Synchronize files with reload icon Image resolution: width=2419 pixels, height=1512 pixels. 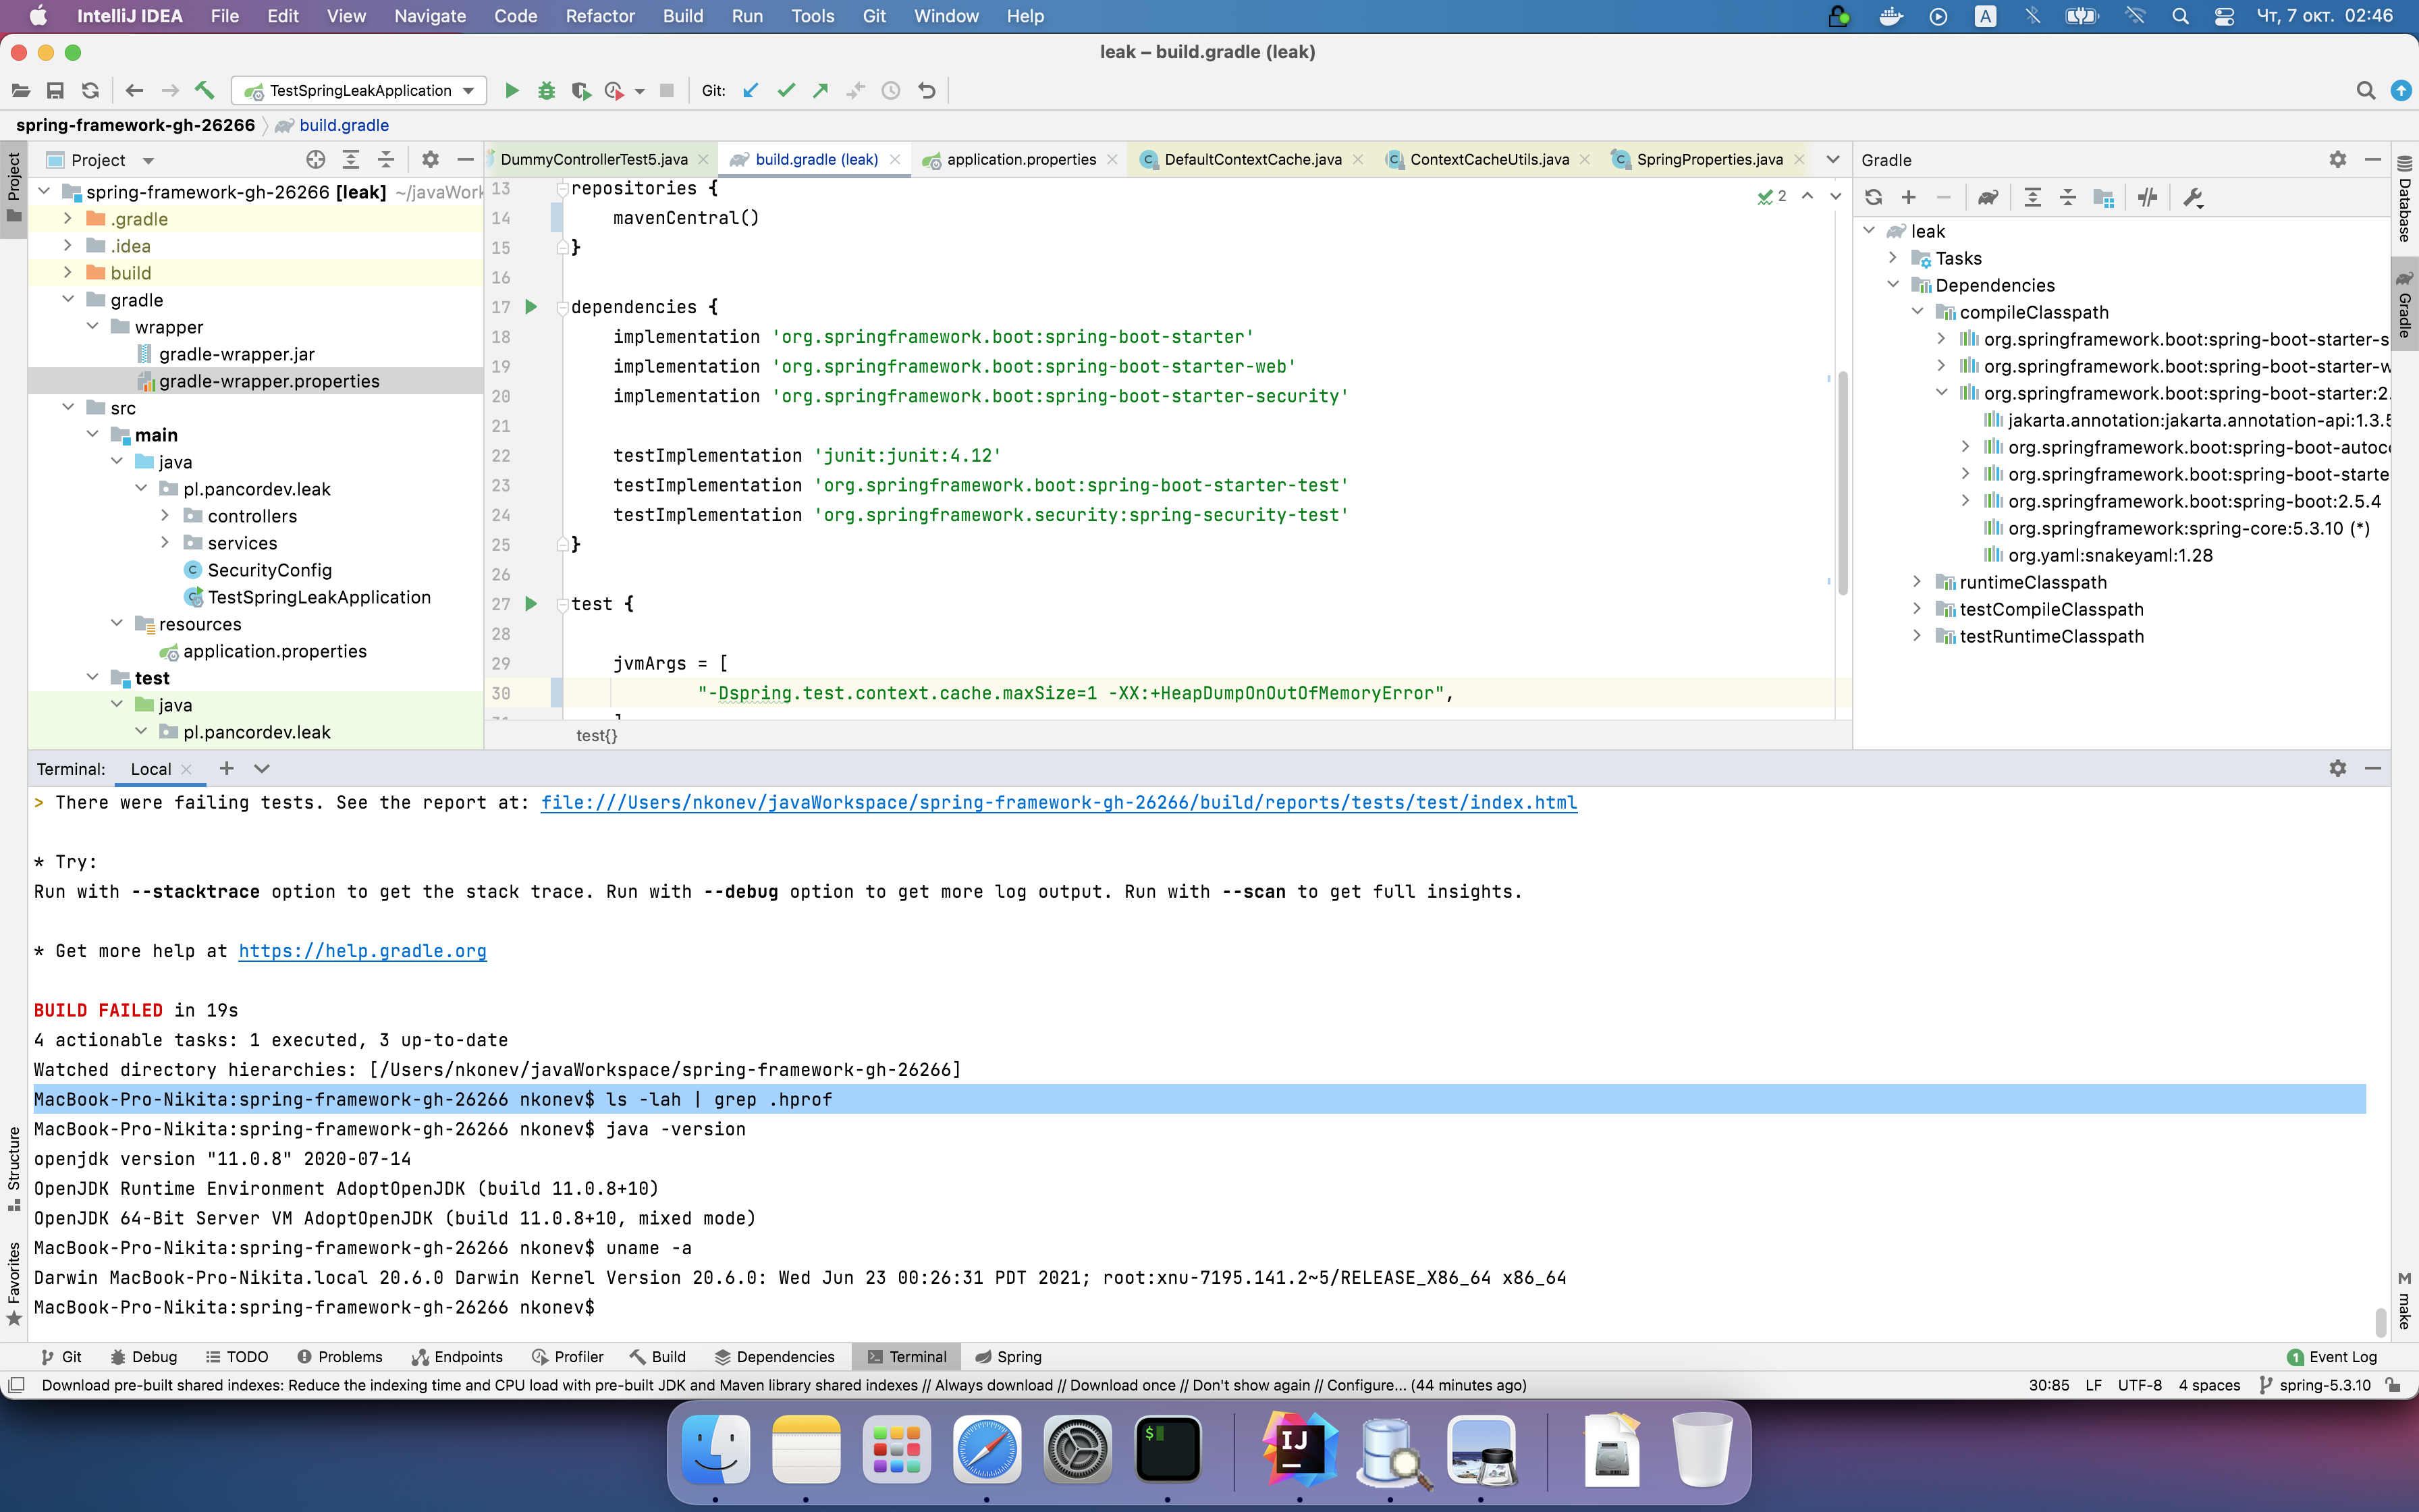(x=90, y=91)
